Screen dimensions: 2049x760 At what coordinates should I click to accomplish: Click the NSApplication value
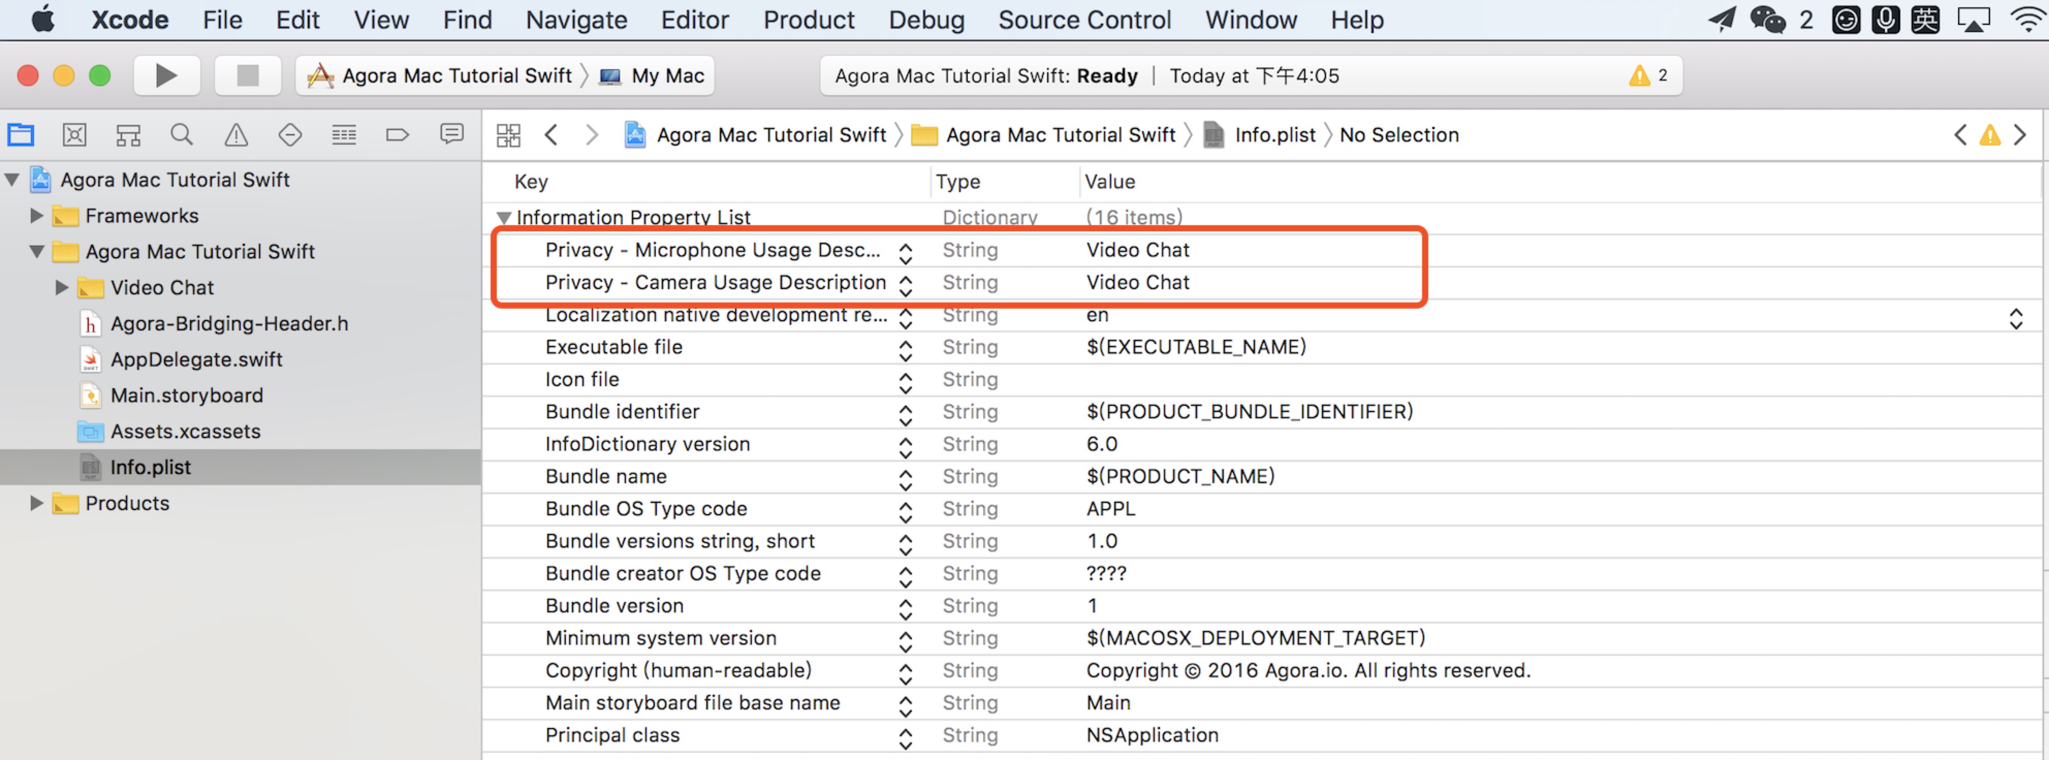click(x=1153, y=735)
